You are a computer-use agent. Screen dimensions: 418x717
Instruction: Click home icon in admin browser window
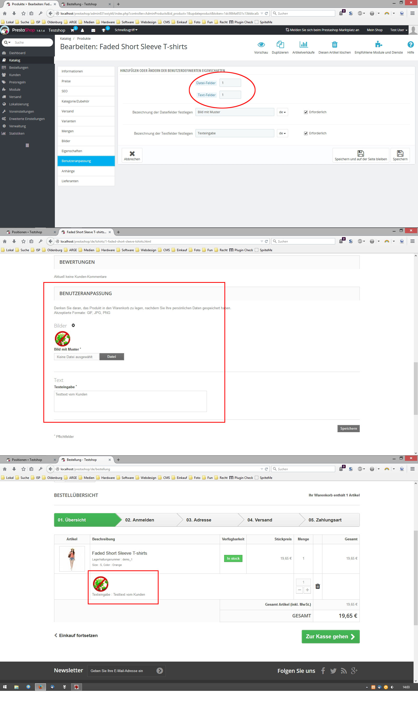[4, 13]
